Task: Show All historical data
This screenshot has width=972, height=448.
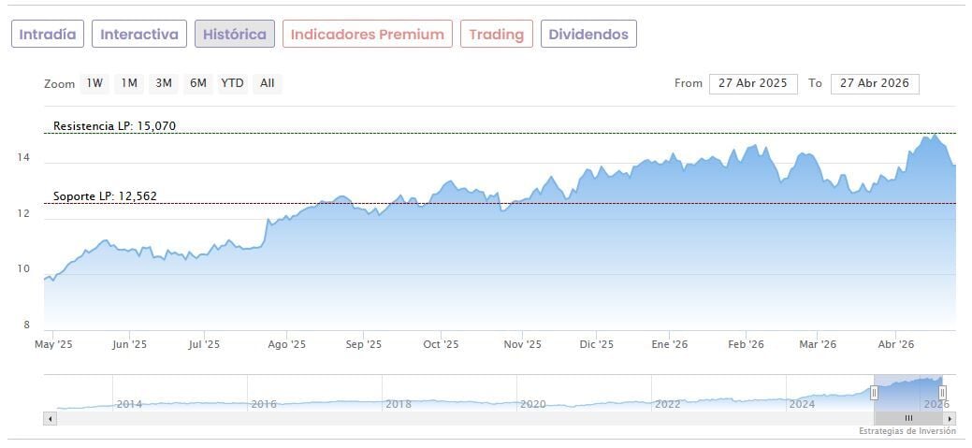Action: coord(267,83)
